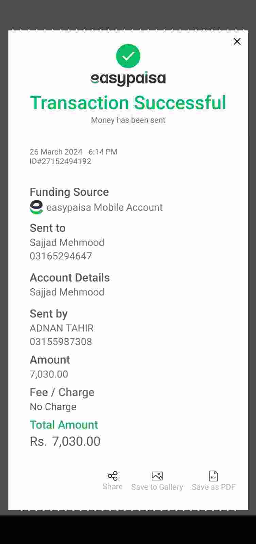Tap the Transaction Successful heading

[x=128, y=103]
